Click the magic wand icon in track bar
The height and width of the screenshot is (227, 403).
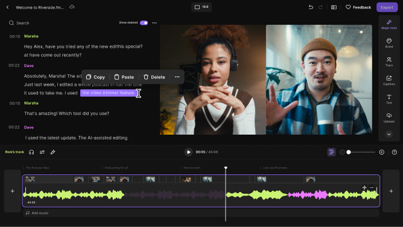coord(53,152)
